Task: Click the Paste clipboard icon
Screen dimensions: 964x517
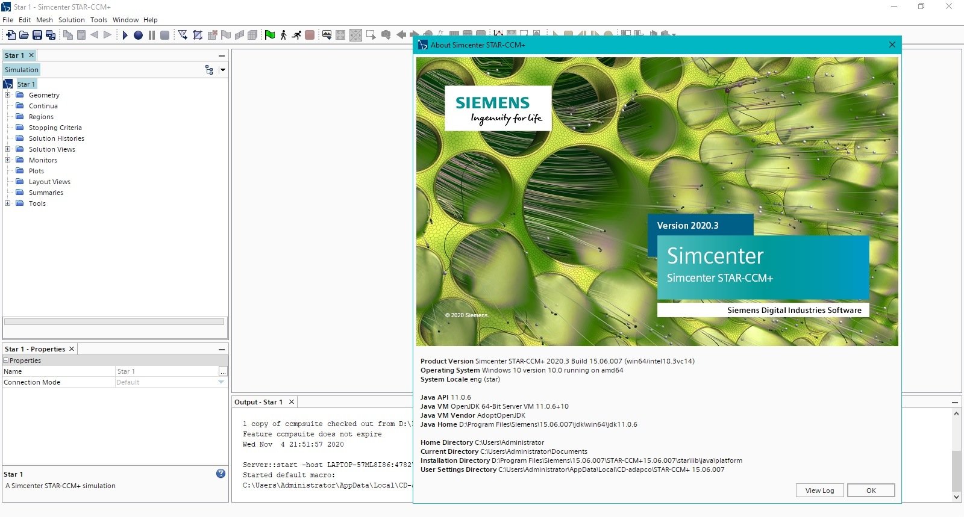Action: tap(81, 35)
